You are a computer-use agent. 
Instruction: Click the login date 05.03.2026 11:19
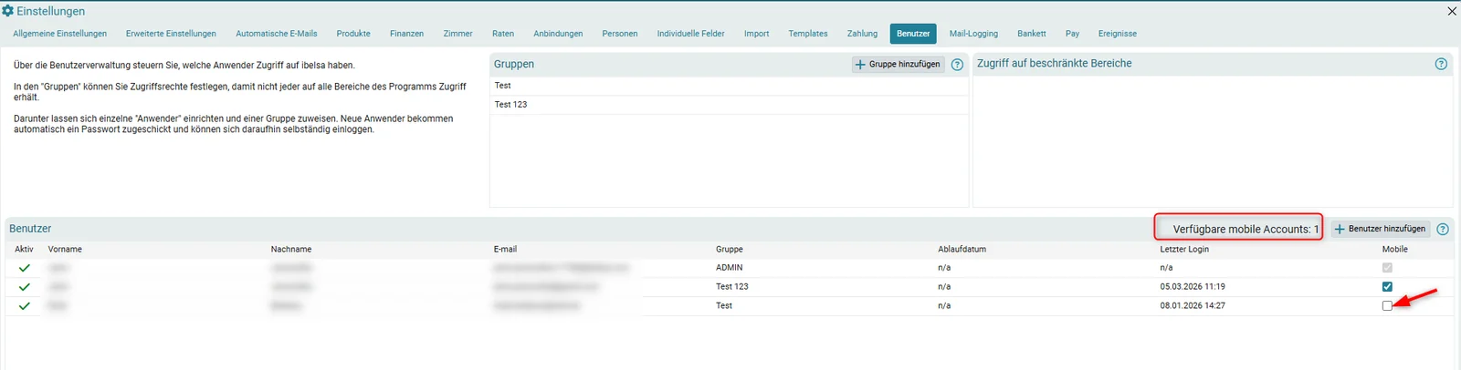[1193, 287]
